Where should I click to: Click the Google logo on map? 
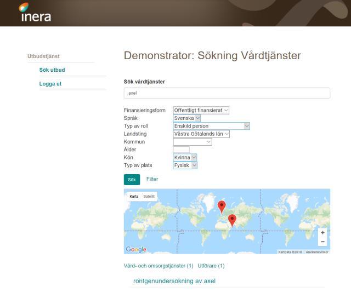(136, 249)
